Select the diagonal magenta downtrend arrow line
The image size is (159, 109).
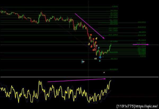[x=90, y=26]
